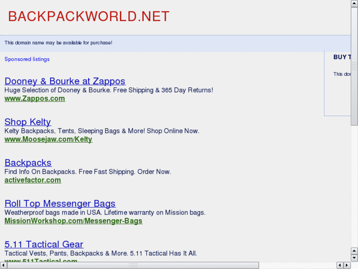The image size is (358, 269).
Task: Click the vertical scrollbar thumb
Action: [x=355, y=66]
